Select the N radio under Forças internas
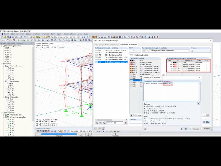 (x=8, y=84)
